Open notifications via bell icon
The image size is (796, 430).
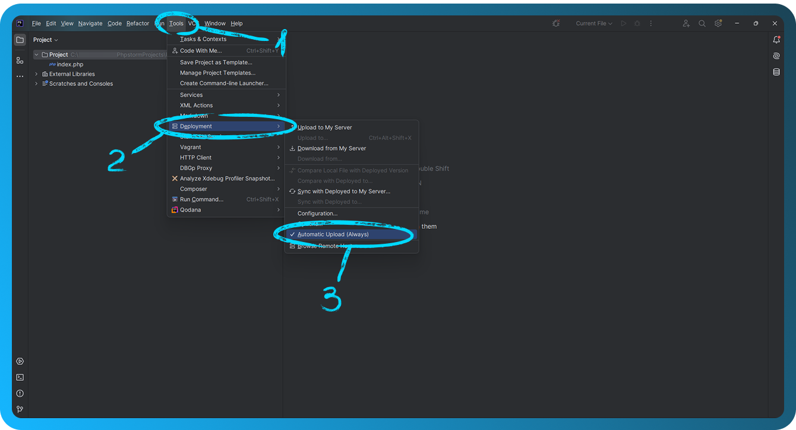[776, 39]
